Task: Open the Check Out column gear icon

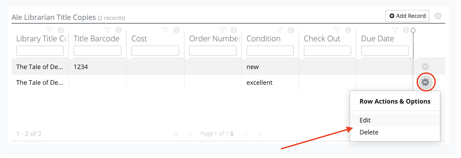Action: (348, 30)
